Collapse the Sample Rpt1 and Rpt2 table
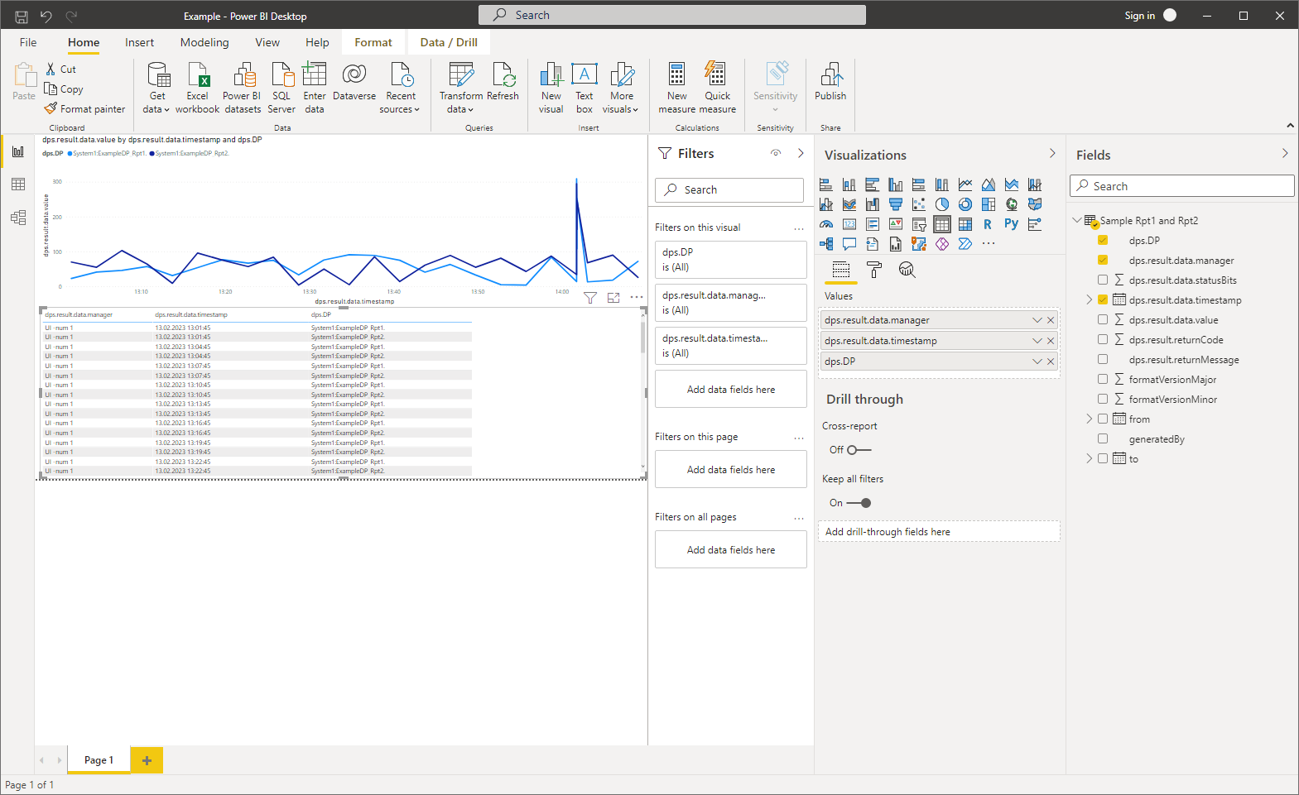 tap(1077, 221)
